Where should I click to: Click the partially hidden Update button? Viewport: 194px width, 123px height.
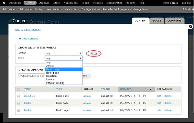pyautogui.click(x=86, y=76)
